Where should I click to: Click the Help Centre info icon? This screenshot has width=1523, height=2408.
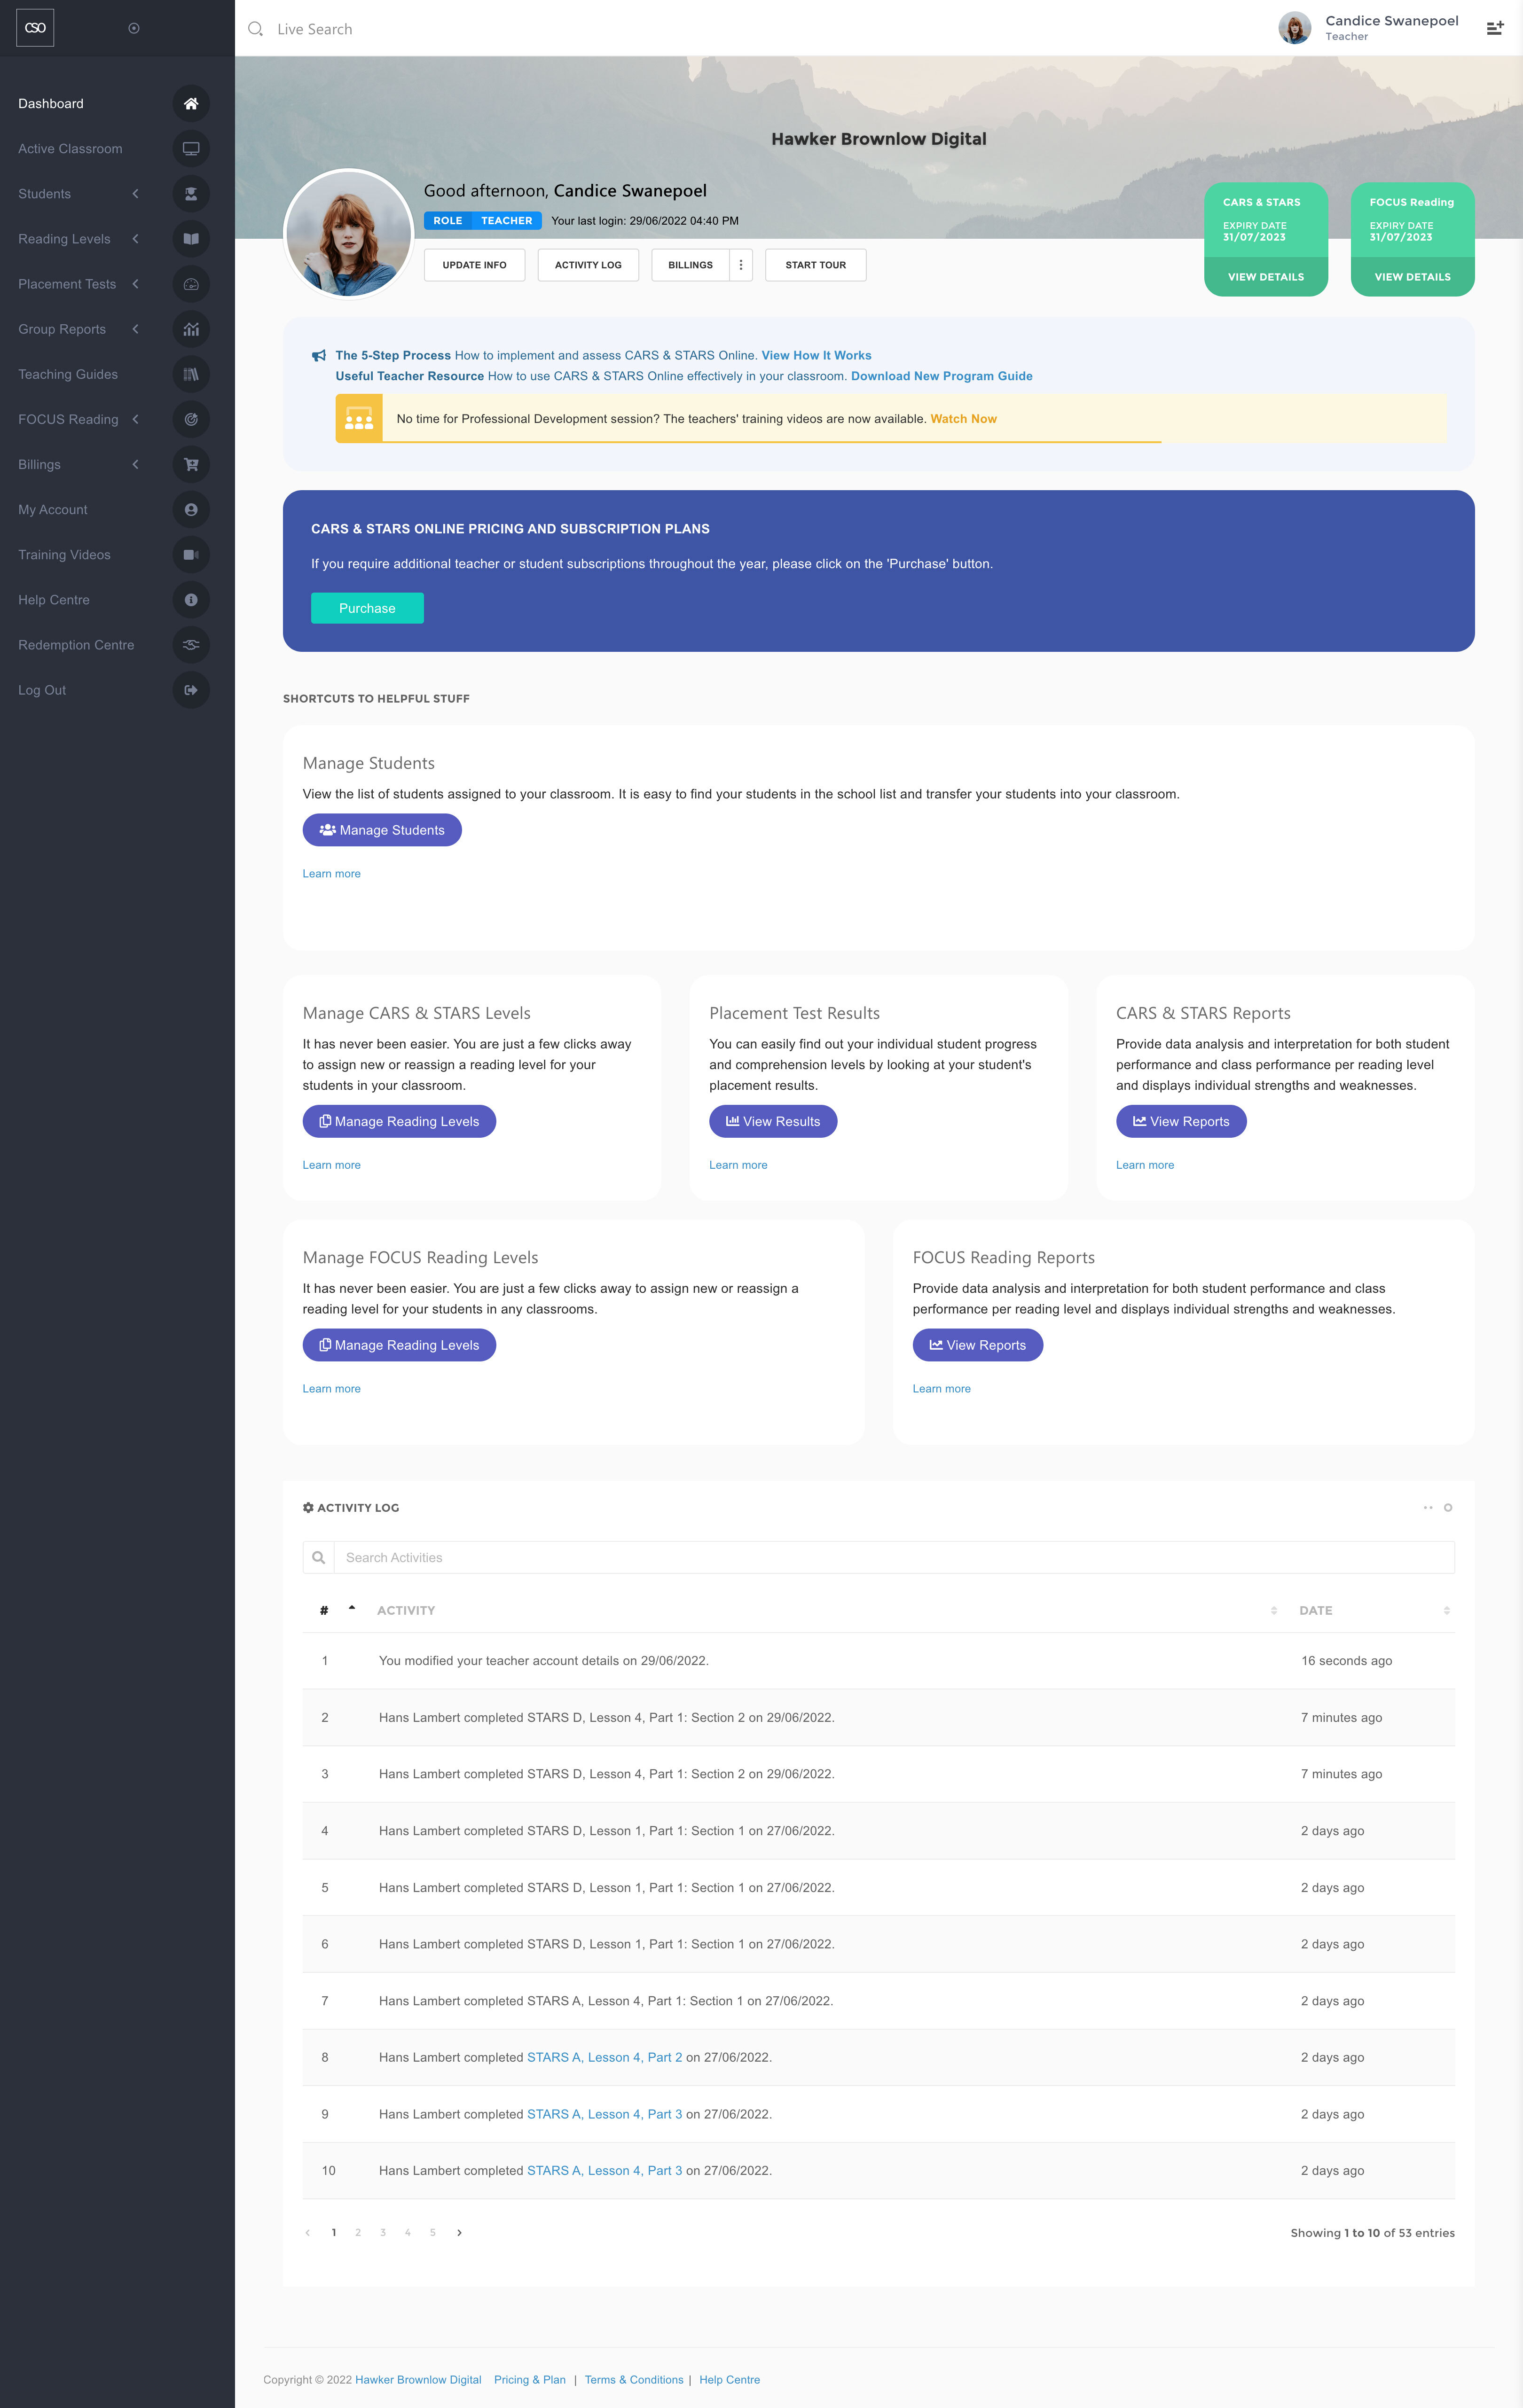click(191, 600)
